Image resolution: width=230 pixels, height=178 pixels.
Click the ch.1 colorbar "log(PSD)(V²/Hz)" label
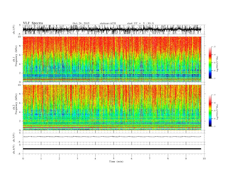tap(218, 64)
